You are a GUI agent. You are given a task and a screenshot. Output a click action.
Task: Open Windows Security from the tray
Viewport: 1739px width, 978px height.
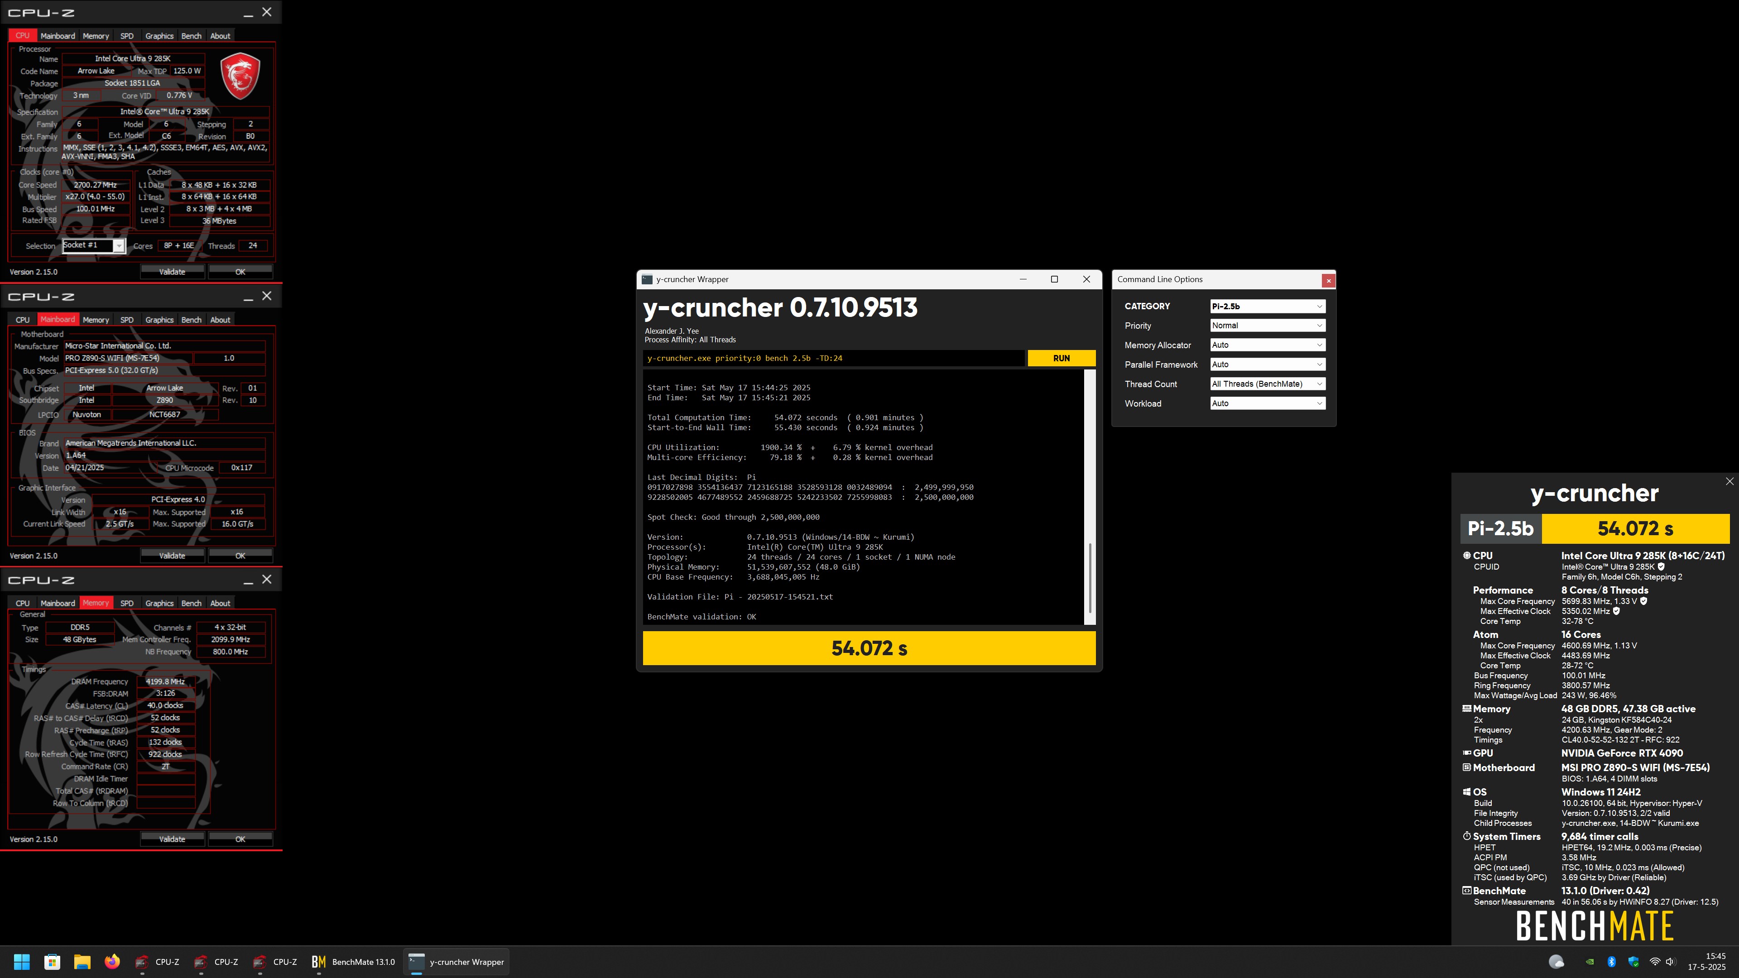click(x=1633, y=962)
